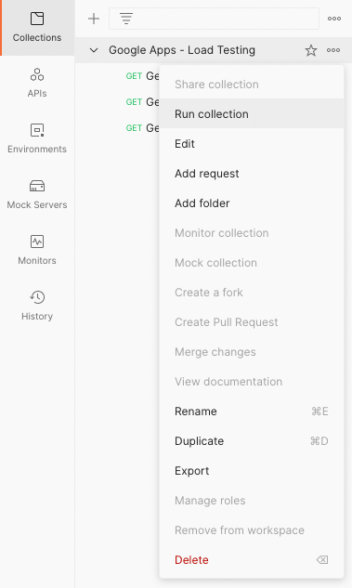Choose Share collection in the context menu
The image size is (352, 588).
pos(252,85)
